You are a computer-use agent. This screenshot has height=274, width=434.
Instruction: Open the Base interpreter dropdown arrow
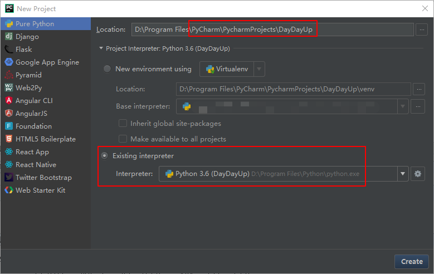pyautogui.click(x=403, y=106)
